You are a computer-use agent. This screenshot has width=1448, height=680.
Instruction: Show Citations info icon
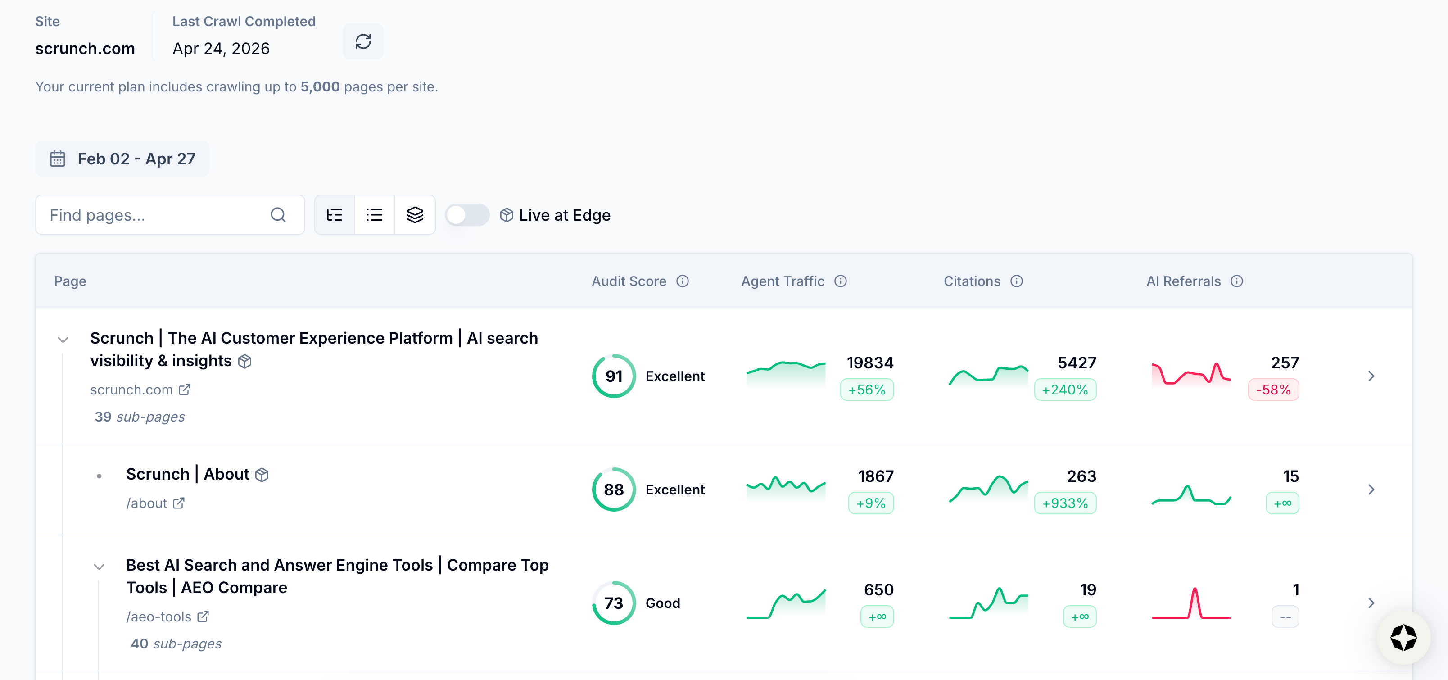[1016, 281]
